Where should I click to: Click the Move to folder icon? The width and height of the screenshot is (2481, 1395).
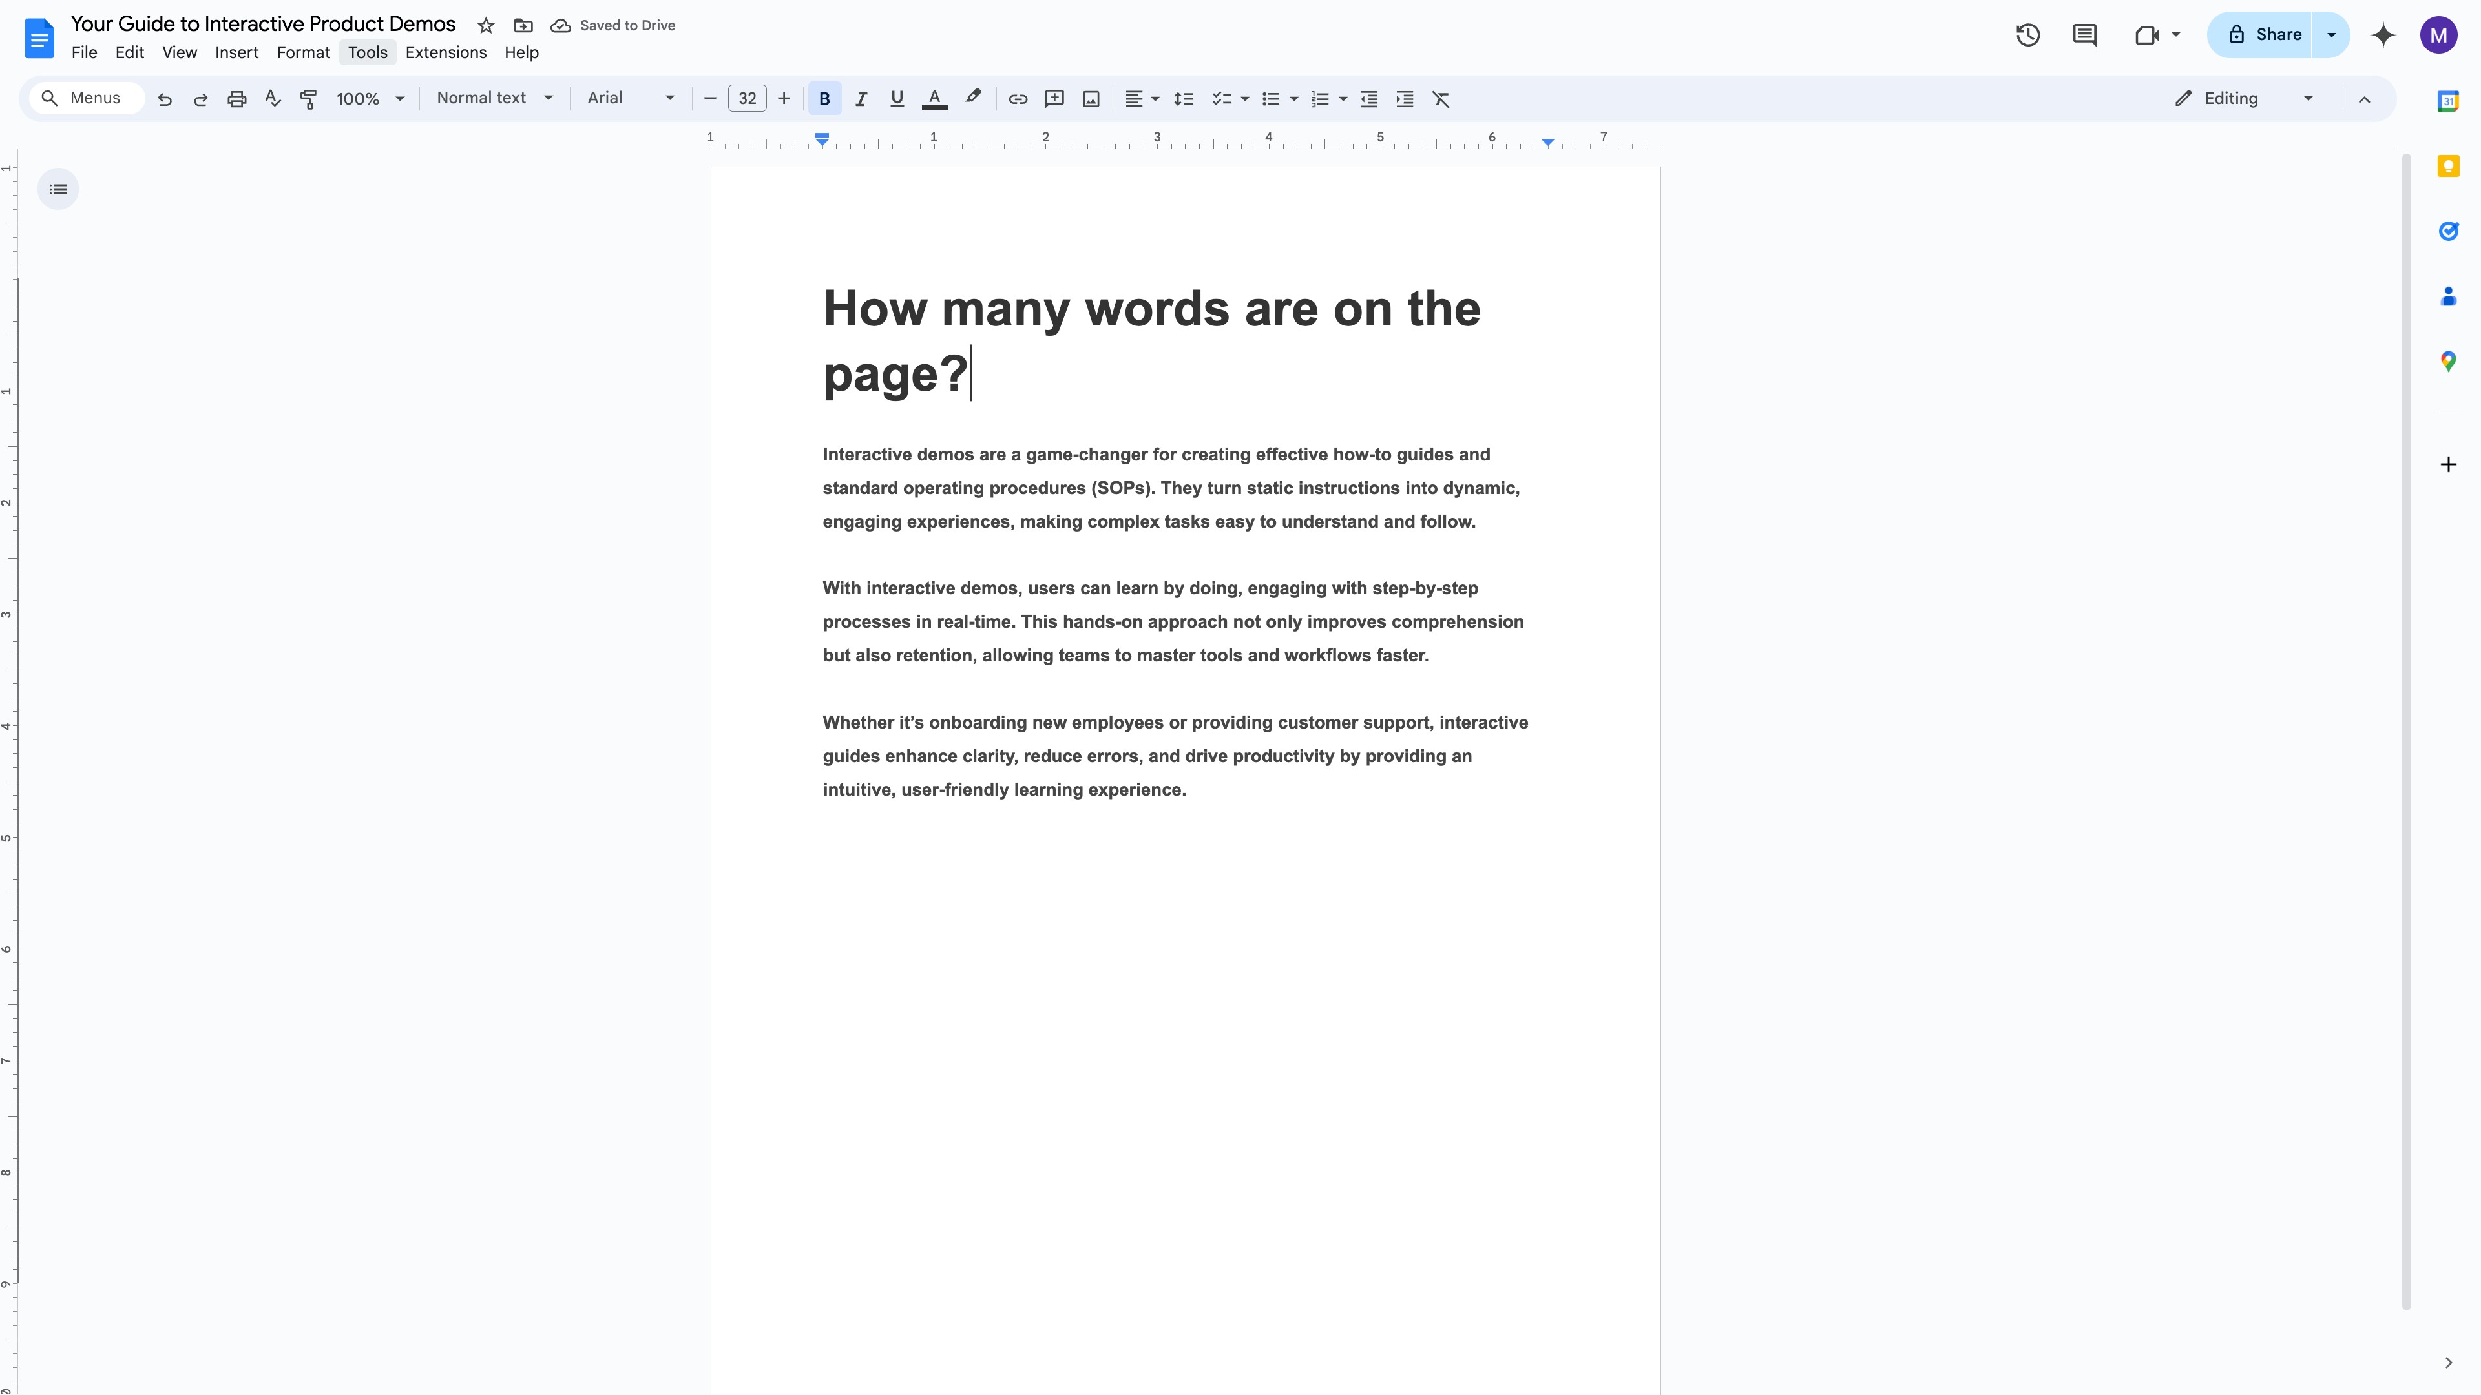tap(523, 25)
